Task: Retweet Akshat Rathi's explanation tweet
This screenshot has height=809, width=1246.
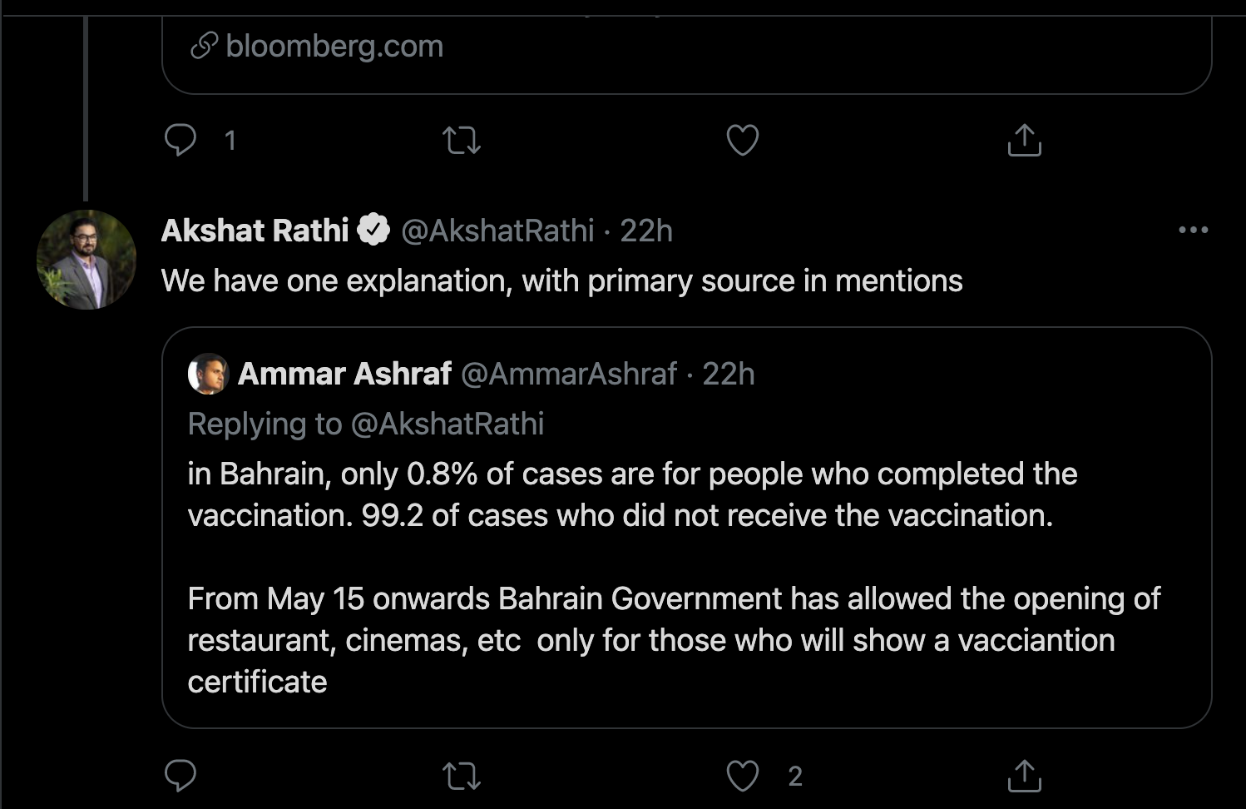Action: coord(462,776)
